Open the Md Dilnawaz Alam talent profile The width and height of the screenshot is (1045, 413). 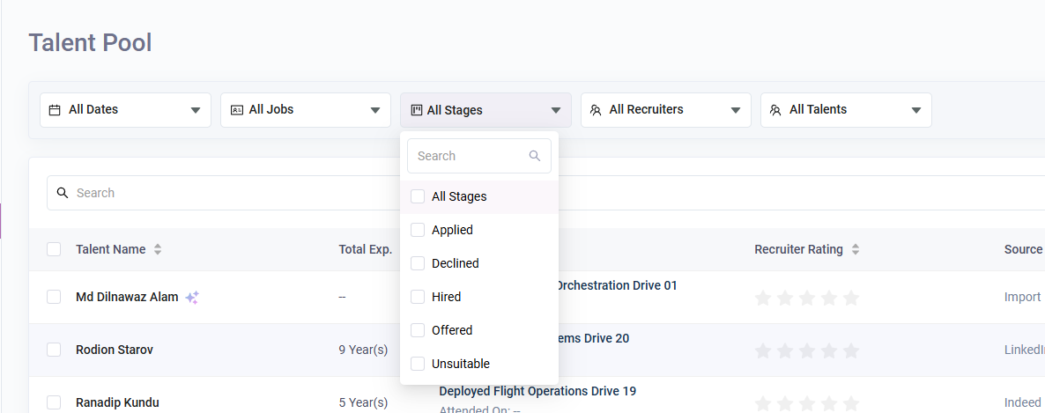(x=127, y=297)
